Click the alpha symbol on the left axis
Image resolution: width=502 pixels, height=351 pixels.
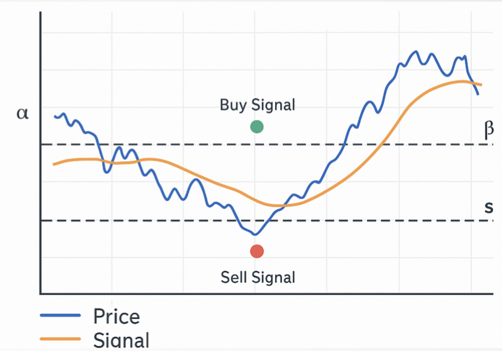click(x=22, y=113)
